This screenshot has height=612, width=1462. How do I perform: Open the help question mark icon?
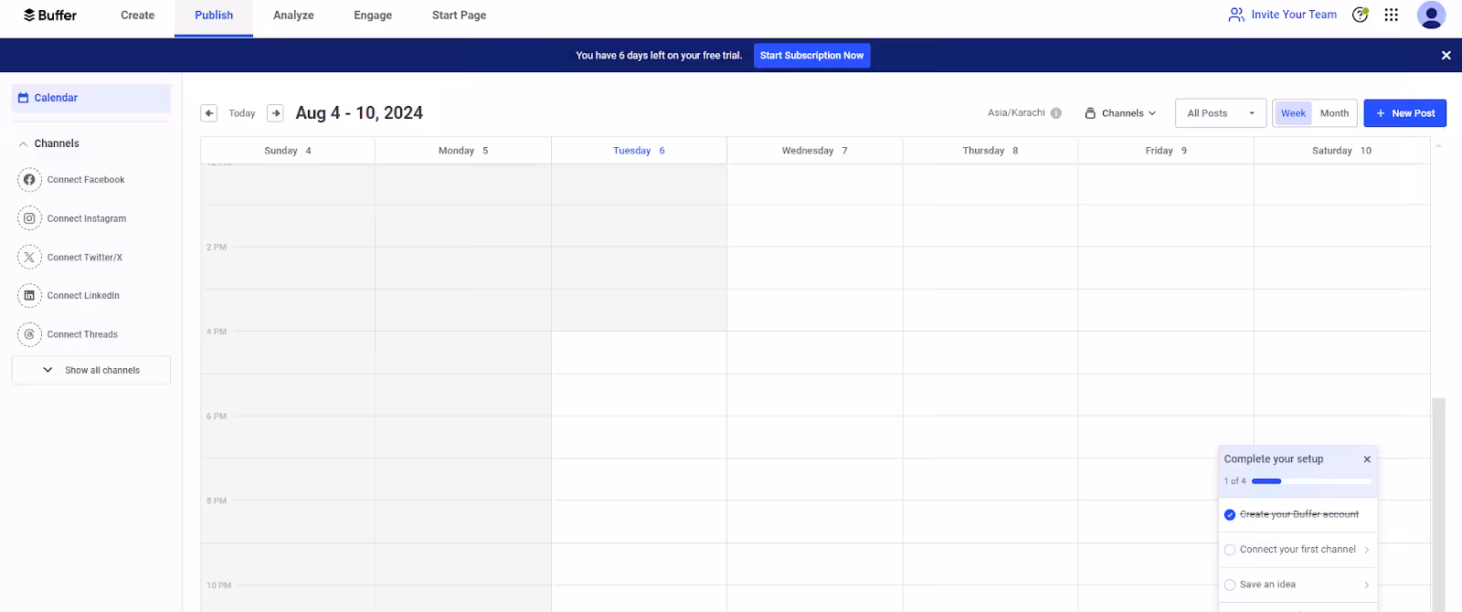pos(1361,15)
